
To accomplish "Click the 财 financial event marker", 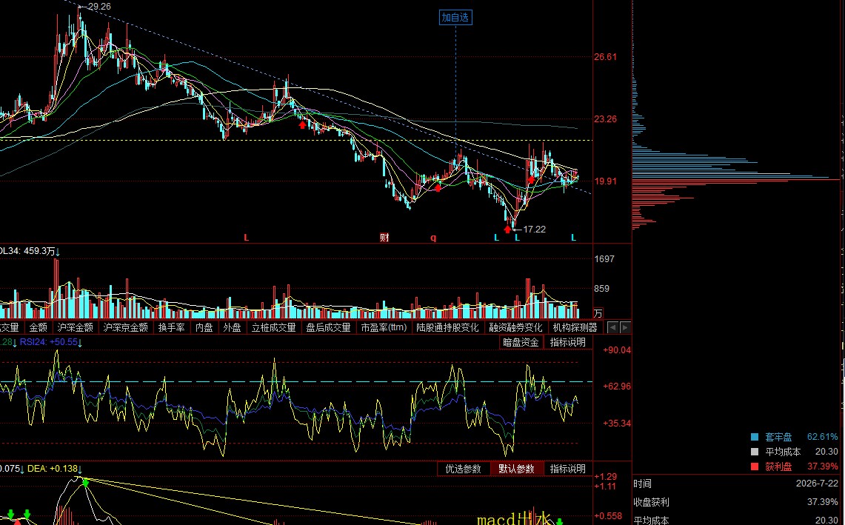I will pos(384,237).
